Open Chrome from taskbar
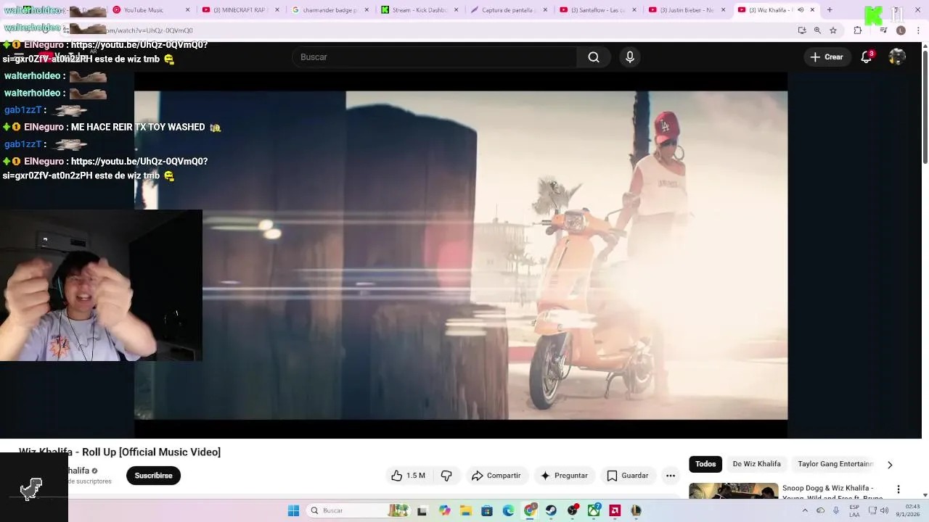Image resolution: width=929 pixels, height=522 pixels. (530, 510)
